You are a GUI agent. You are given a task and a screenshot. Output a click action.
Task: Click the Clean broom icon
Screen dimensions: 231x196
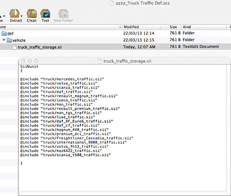pyautogui.click(x=32, y=14)
